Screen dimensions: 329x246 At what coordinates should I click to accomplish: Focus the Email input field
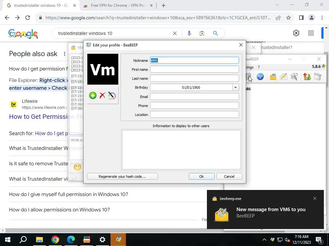tap(194, 97)
